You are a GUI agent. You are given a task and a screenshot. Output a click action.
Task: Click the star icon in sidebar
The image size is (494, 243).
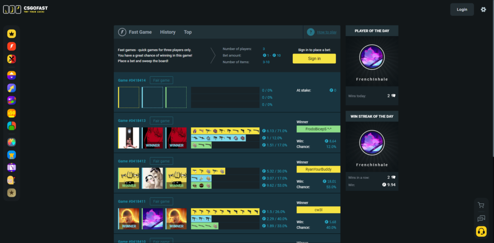click(x=12, y=193)
